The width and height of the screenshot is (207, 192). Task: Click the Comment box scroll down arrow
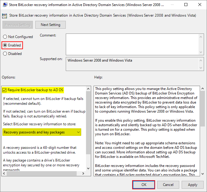click(x=201, y=52)
